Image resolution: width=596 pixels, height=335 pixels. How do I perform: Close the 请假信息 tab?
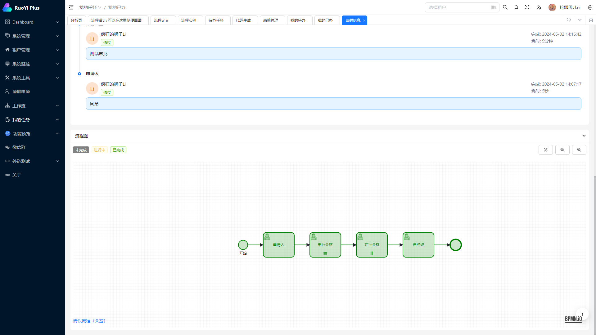coord(364,20)
